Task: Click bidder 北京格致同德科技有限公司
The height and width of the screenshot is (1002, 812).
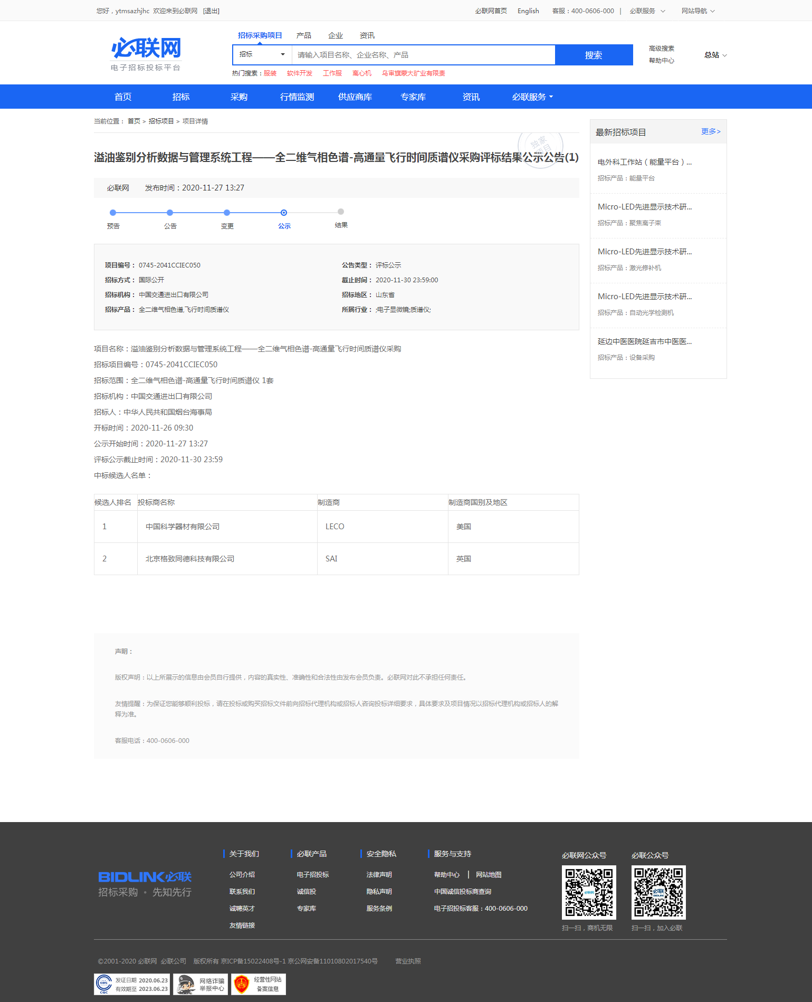Action: pyautogui.click(x=190, y=559)
